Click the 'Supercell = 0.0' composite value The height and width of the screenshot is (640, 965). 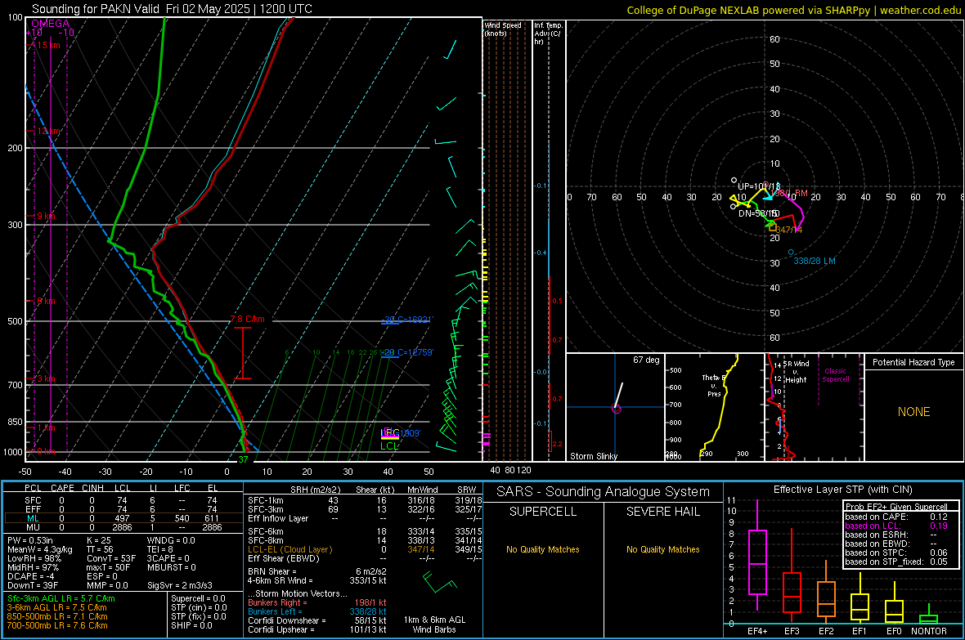tap(198, 598)
